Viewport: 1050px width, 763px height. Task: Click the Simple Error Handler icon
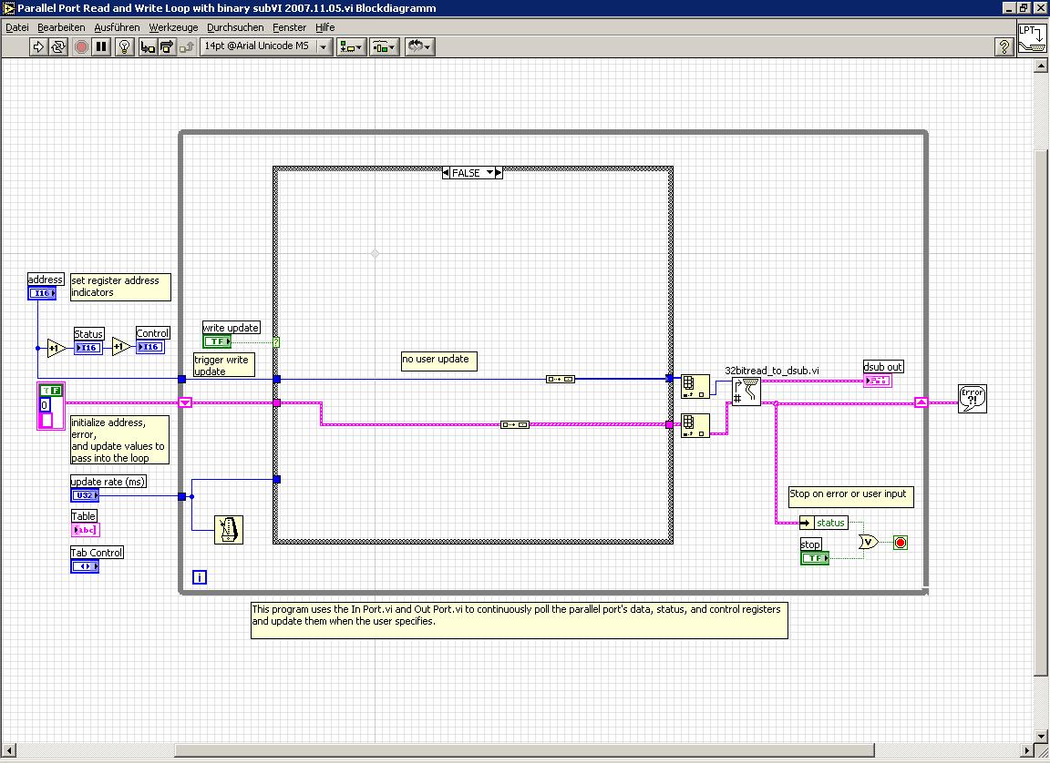tap(973, 399)
